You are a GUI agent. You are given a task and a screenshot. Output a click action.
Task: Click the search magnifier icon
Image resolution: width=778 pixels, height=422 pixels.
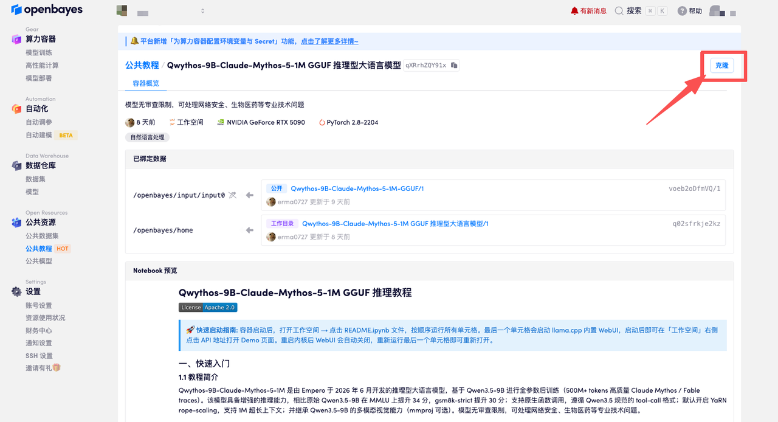[619, 11]
